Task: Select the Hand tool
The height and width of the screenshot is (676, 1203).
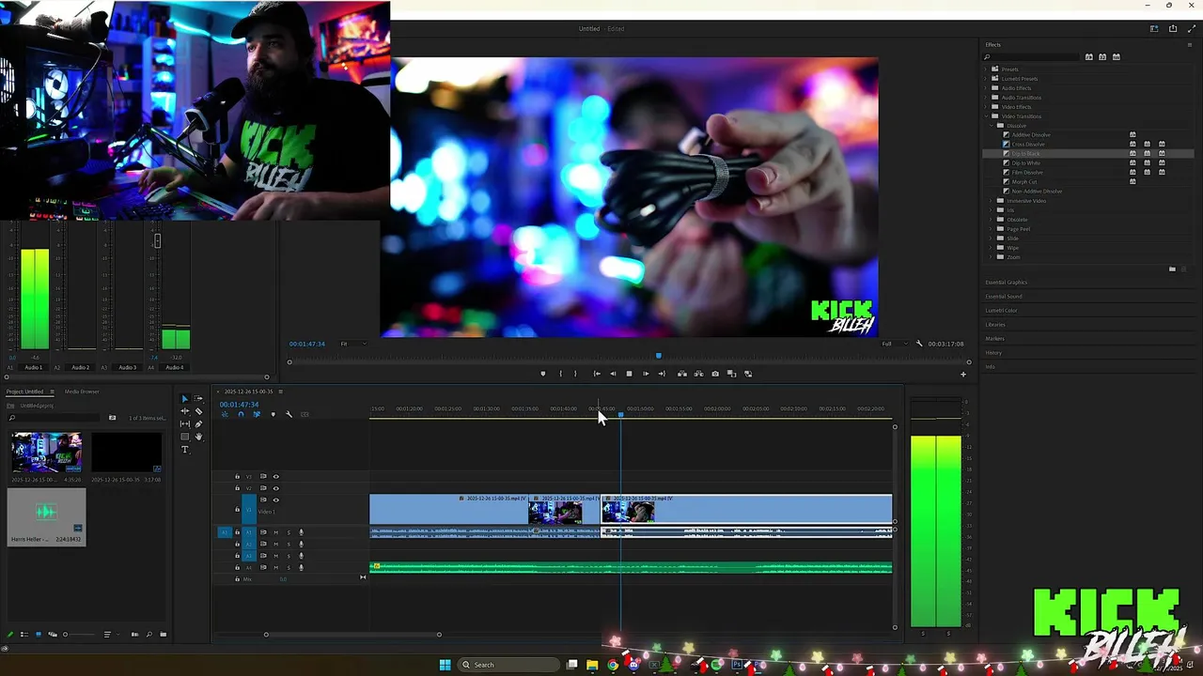Action: pyautogui.click(x=198, y=437)
